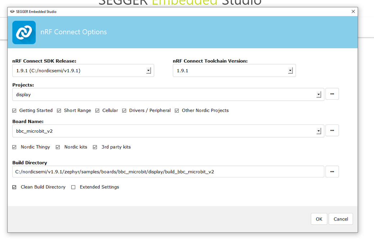Uncheck the Cellular project filter
The width and height of the screenshot is (374, 244).
coord(97,110)
